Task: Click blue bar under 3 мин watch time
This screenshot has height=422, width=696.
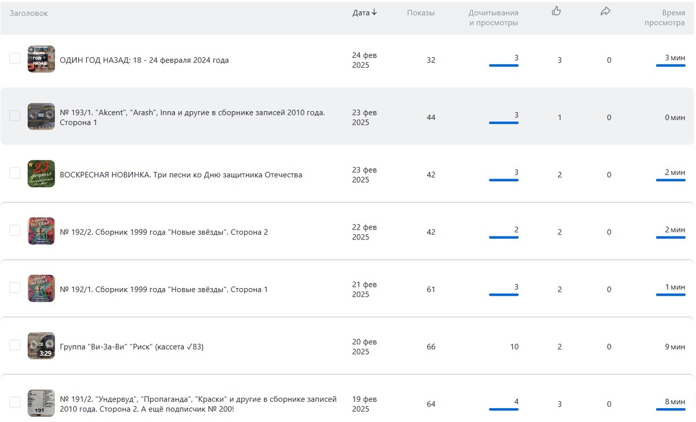Action: coord(670,66)
